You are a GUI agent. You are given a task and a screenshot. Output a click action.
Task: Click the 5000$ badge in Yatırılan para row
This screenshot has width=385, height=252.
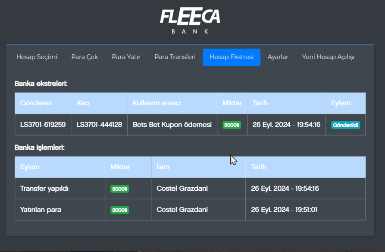[119, 210]
